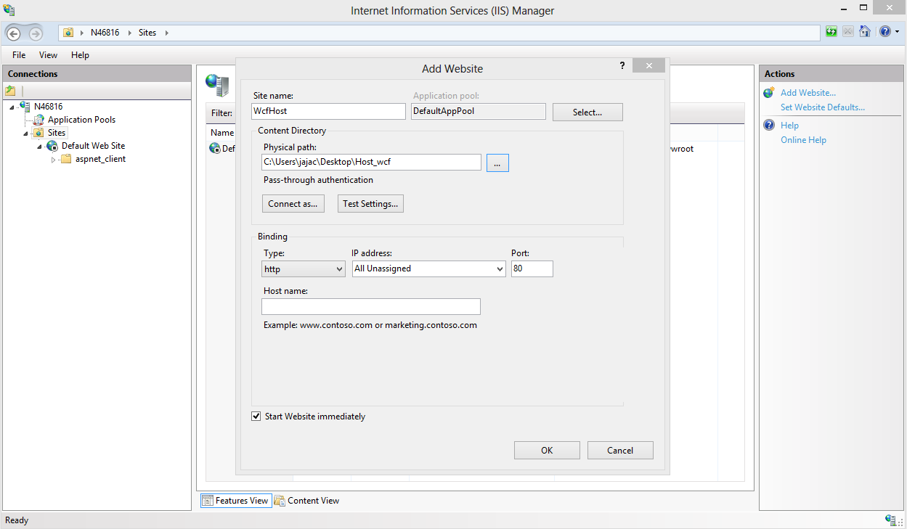
Task: Open Help via the blue question mark icon
Action: (886, 31)
